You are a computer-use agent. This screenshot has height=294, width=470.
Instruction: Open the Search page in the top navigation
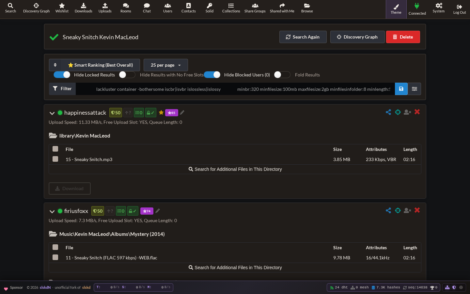pos(10,8)
